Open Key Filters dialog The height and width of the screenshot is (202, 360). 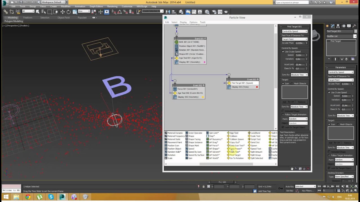click(x=308, y=191)
